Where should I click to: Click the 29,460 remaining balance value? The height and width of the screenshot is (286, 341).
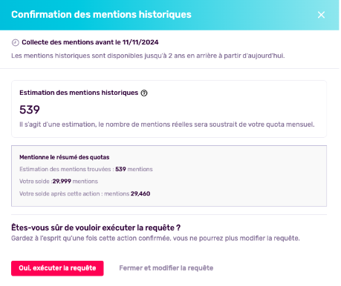coord(140,193)
